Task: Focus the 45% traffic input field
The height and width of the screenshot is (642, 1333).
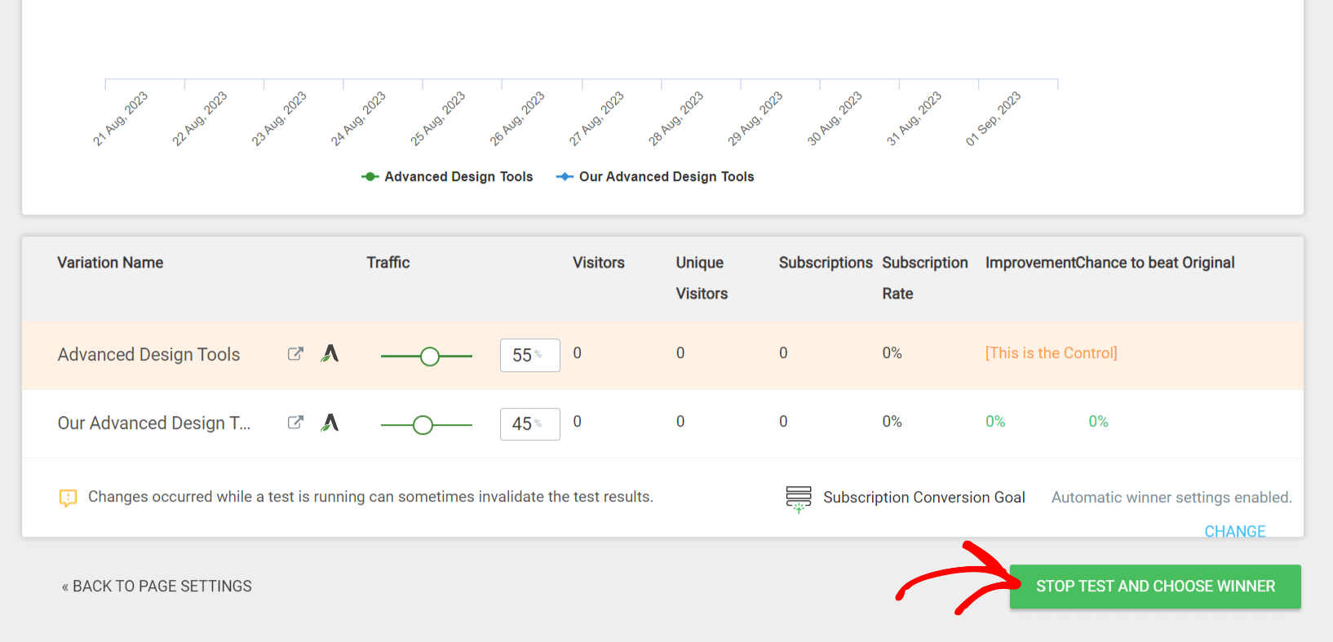Action: coord(523,424)
